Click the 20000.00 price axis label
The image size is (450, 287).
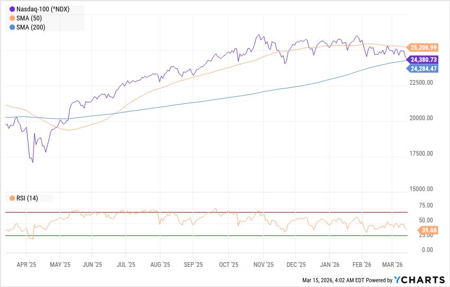coord(421,118)
